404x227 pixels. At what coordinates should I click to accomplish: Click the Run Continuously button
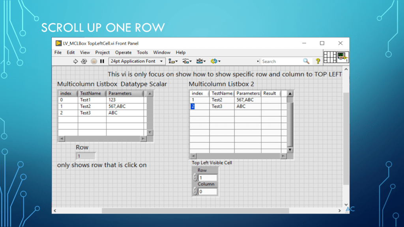[x=84, y=61]
